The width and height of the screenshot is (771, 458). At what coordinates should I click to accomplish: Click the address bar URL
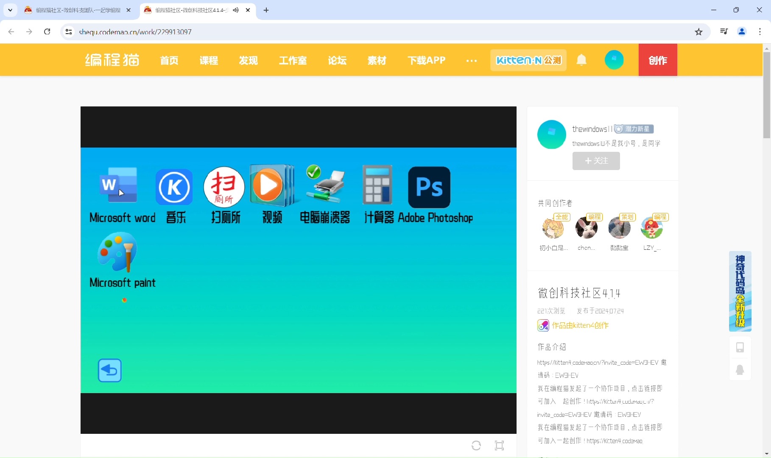[135, 32]
